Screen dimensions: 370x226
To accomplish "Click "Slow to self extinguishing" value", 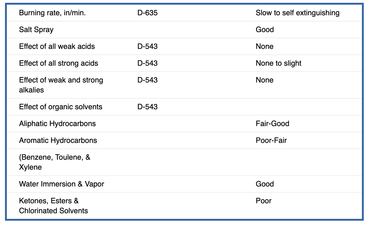I will point(297,13).
